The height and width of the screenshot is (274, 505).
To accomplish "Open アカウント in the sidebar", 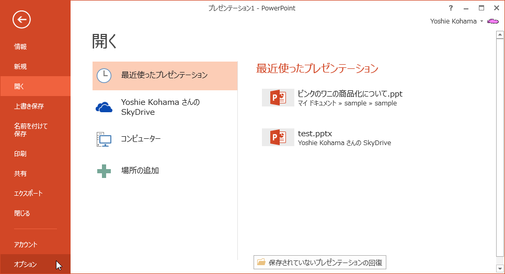I will (35, 244).
